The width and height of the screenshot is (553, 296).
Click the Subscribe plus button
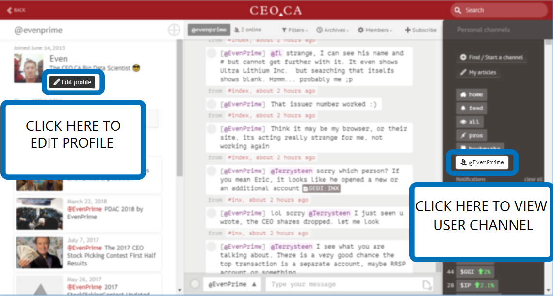[421, 31]
